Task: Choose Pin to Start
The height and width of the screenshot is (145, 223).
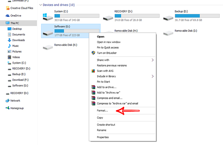Action: pos(103,82)
